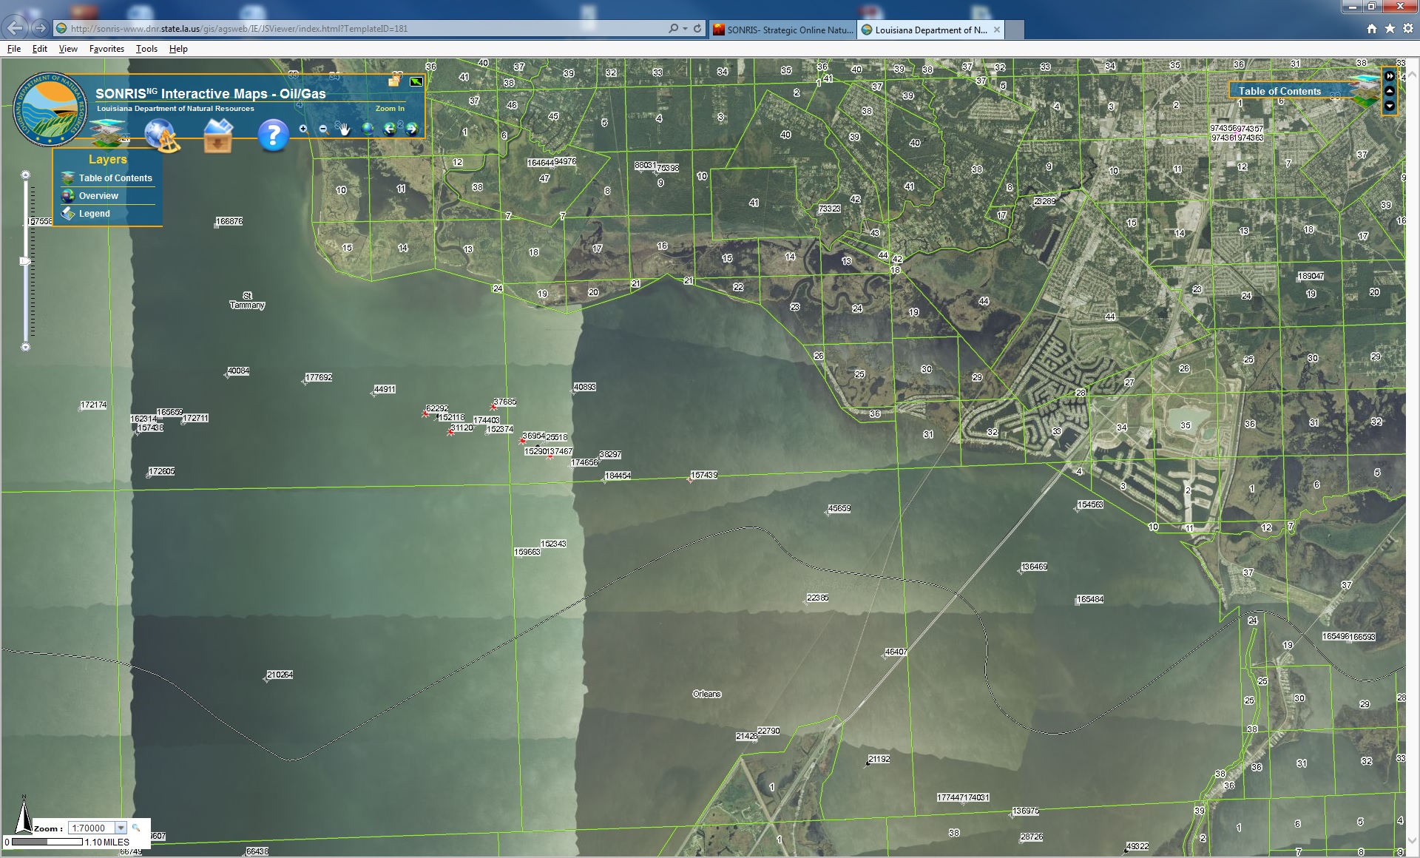Open Overview from Layers menu
The height and width of the screenshot is (858, 1420).
pos(98,196)
